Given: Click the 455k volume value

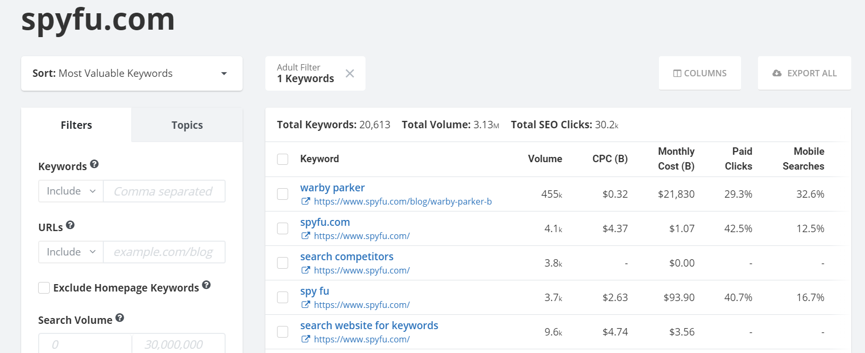Looking at the screenshot, I should 551,194.
